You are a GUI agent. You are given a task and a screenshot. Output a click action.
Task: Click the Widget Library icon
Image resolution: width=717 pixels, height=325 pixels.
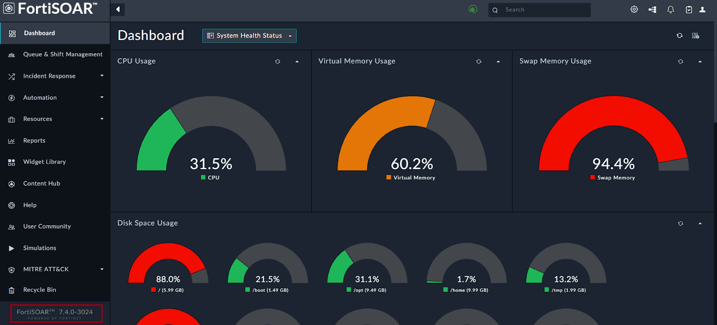coord(12,162)
